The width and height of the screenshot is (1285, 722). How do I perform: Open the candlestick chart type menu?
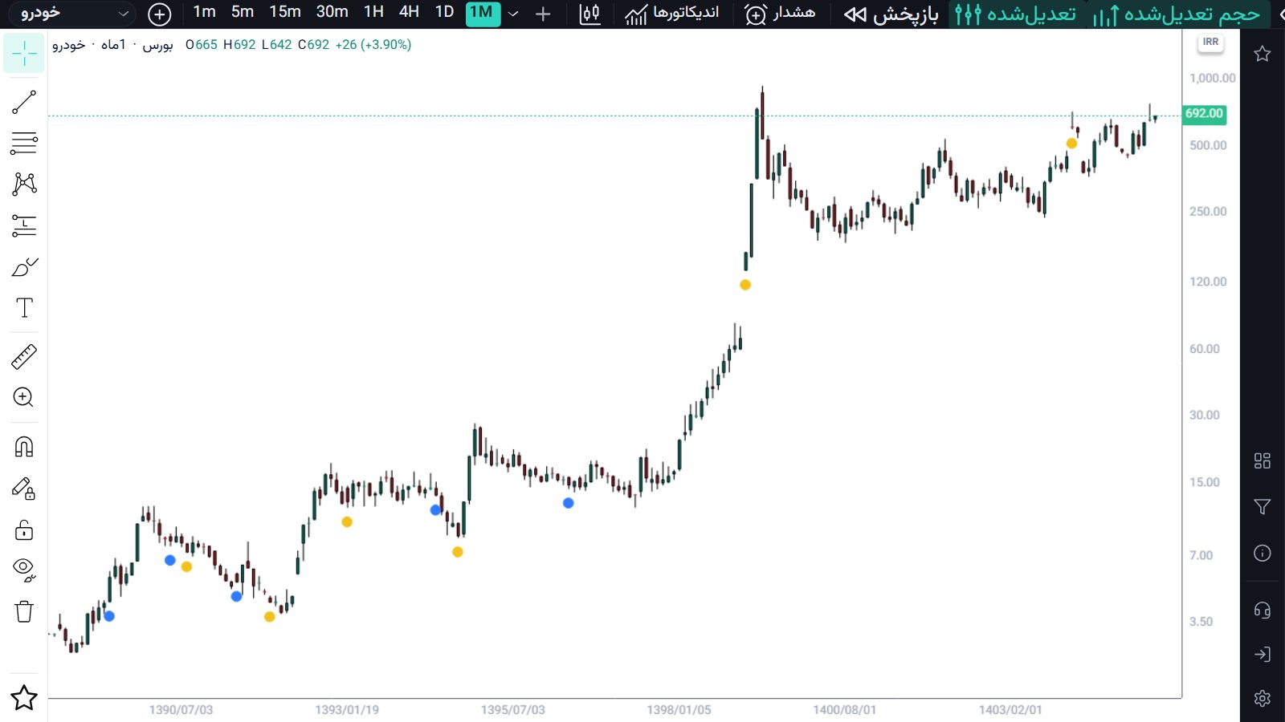pos(589,14)
